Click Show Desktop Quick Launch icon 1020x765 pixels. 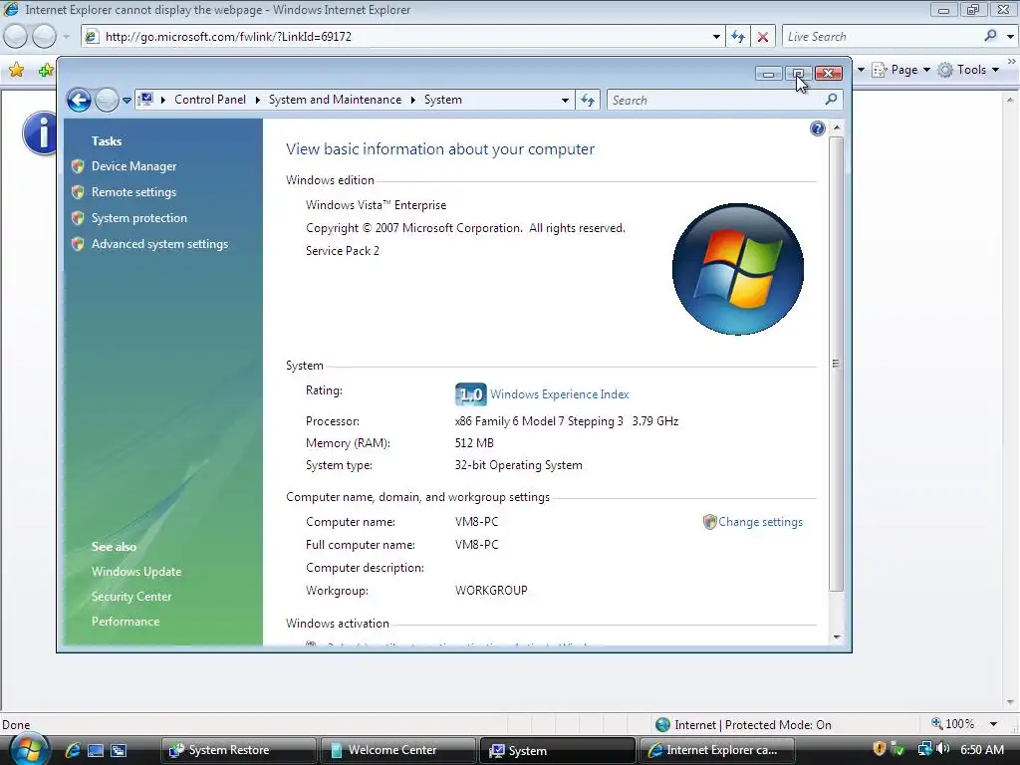coord(96,750)
